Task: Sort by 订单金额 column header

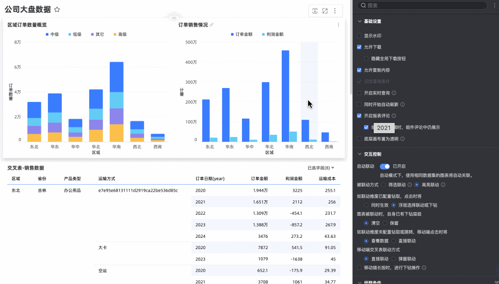Action: pos(259,179)
